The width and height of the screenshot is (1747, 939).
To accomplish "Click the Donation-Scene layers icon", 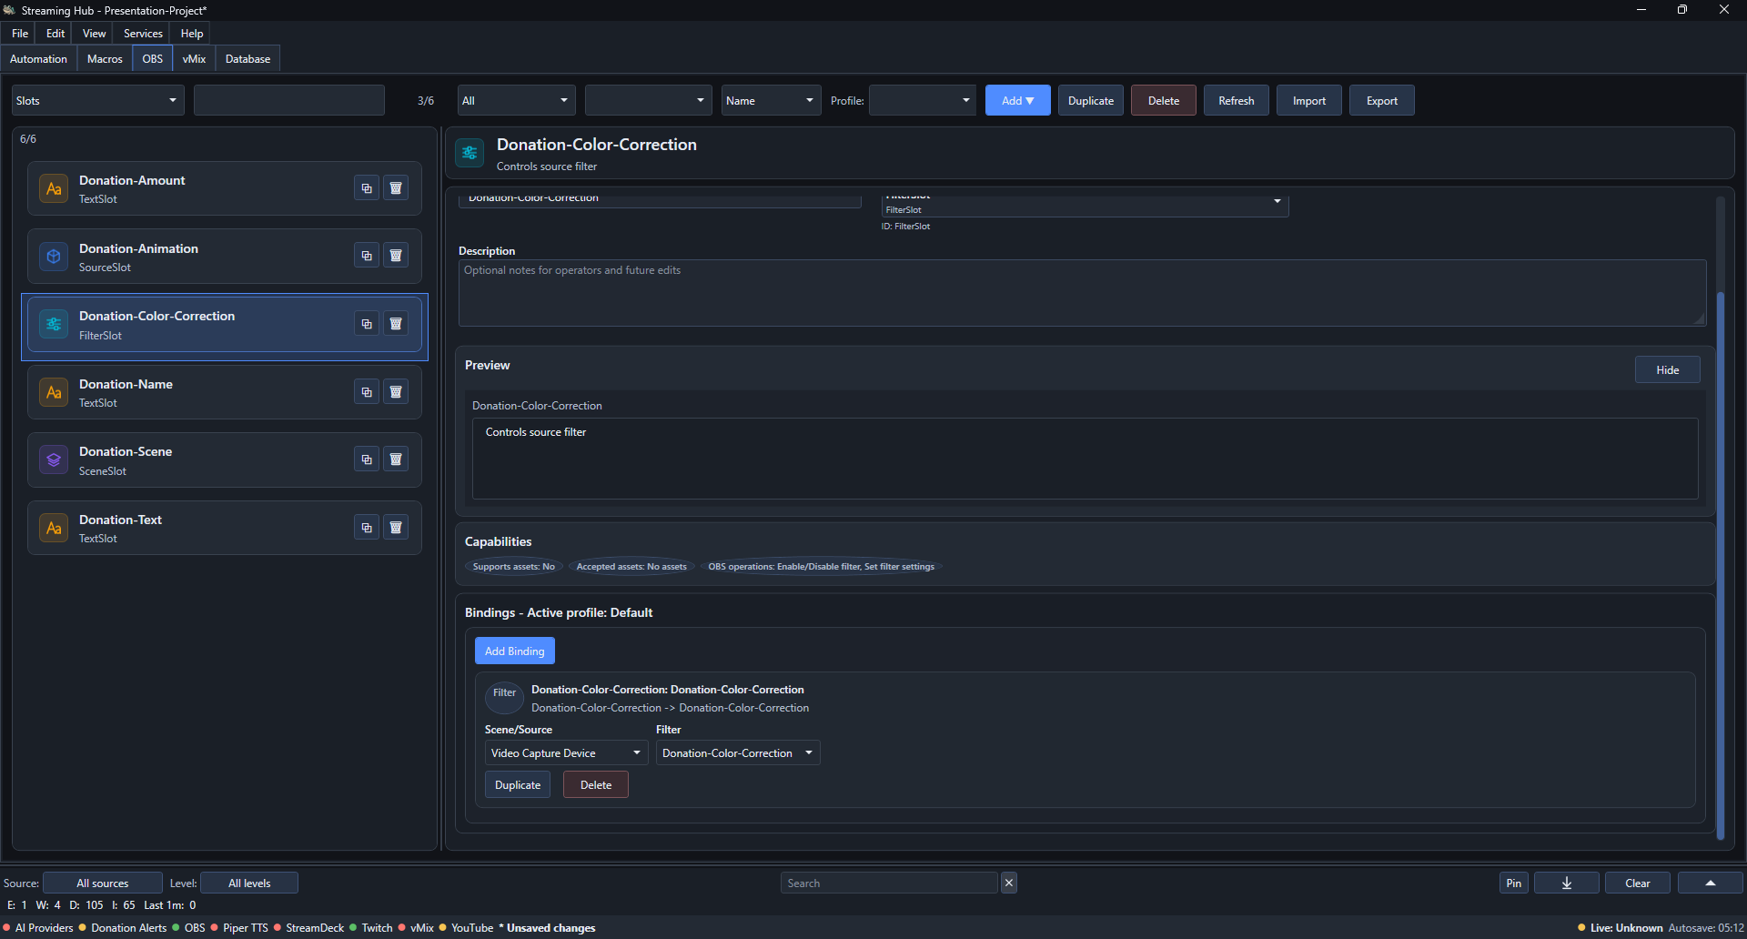I will (x=54, y=459).
